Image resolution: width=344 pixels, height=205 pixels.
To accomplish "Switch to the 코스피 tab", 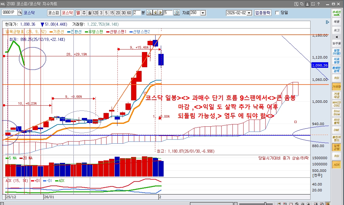I will pos(53,13).
